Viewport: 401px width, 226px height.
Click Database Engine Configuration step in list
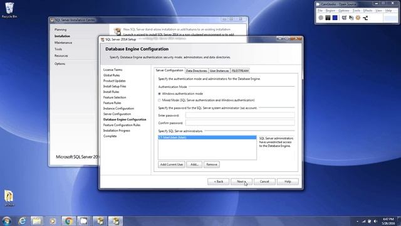(x=125, y=120)
